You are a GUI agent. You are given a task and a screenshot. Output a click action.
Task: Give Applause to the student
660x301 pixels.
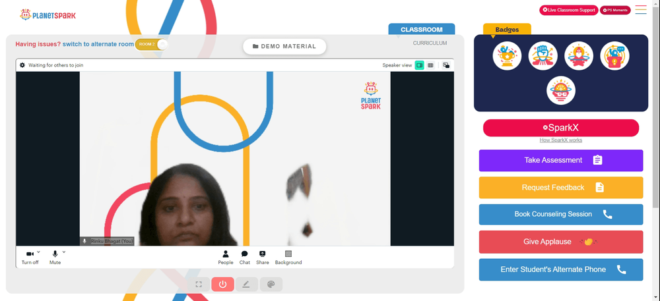coord(560,242)
